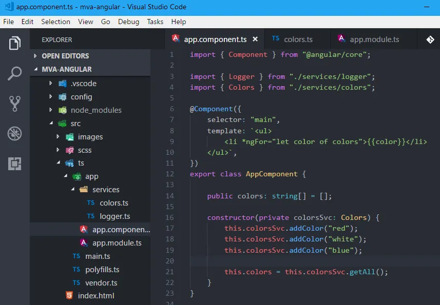The width and height of the screenshot is (440, 305).
Task: Open the Explorer view in the activity bar
Action: (x=14, y=43)
